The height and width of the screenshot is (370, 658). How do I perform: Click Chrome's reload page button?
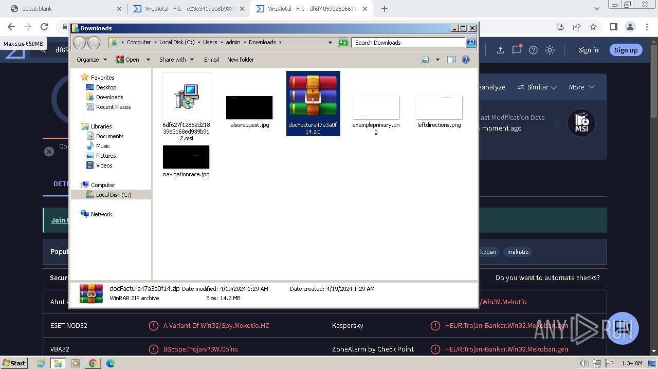[44, 27]
